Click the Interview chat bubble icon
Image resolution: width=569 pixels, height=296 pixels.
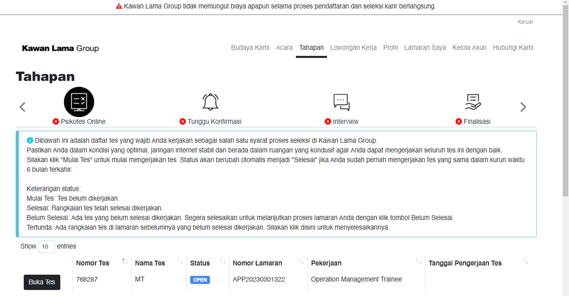point(341,102)
